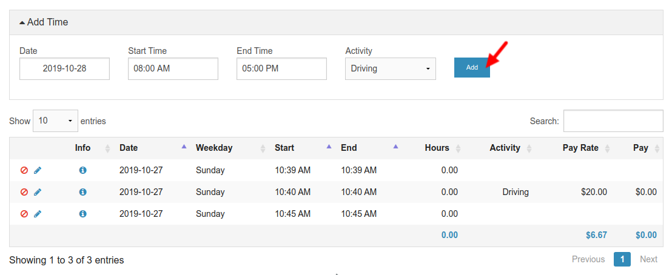Open the Show entries count dropdown
672x275 pixels.
55,121
